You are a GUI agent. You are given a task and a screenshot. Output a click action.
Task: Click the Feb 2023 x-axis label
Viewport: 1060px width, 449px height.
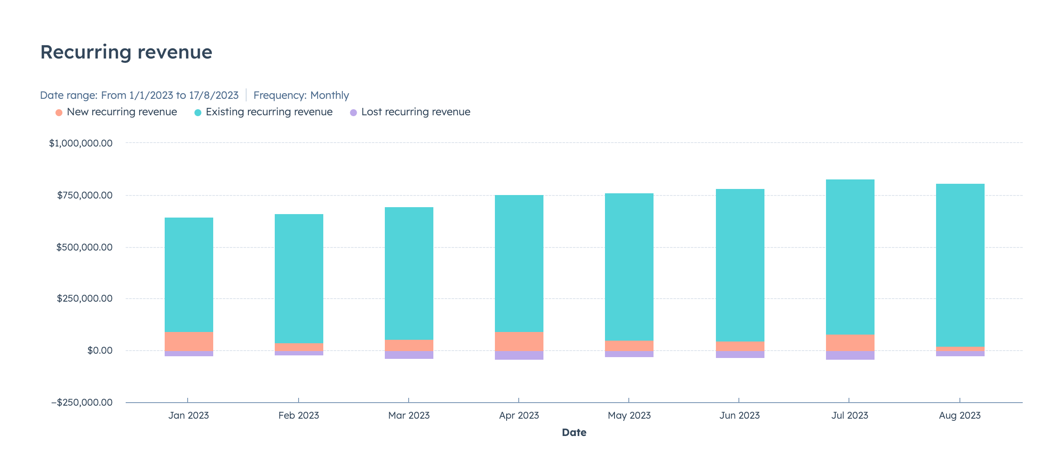(x=299, y=415)
